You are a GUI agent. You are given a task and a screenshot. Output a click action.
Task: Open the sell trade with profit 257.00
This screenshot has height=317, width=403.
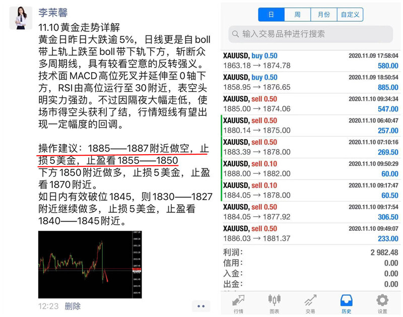click(310, 125)
